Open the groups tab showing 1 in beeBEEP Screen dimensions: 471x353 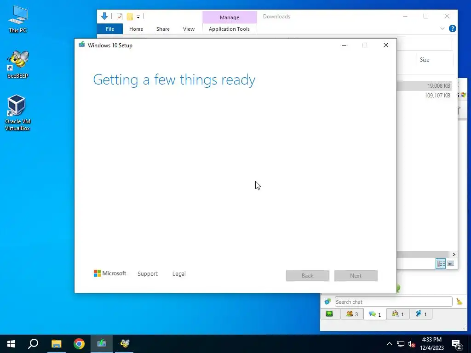point(398,314)
